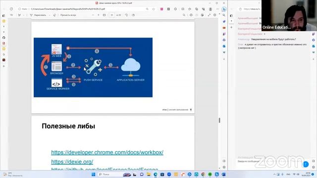Open the Windows Start menu

[94, 175]
